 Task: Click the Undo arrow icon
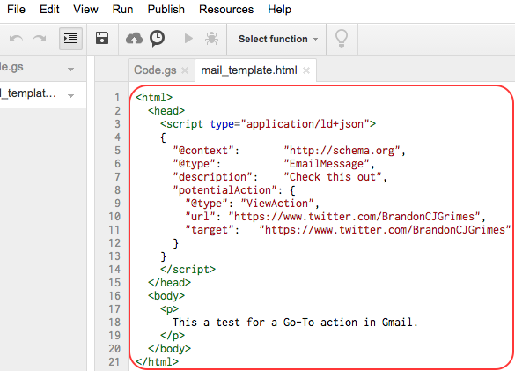pyautogui.click(x=16, y=39)
